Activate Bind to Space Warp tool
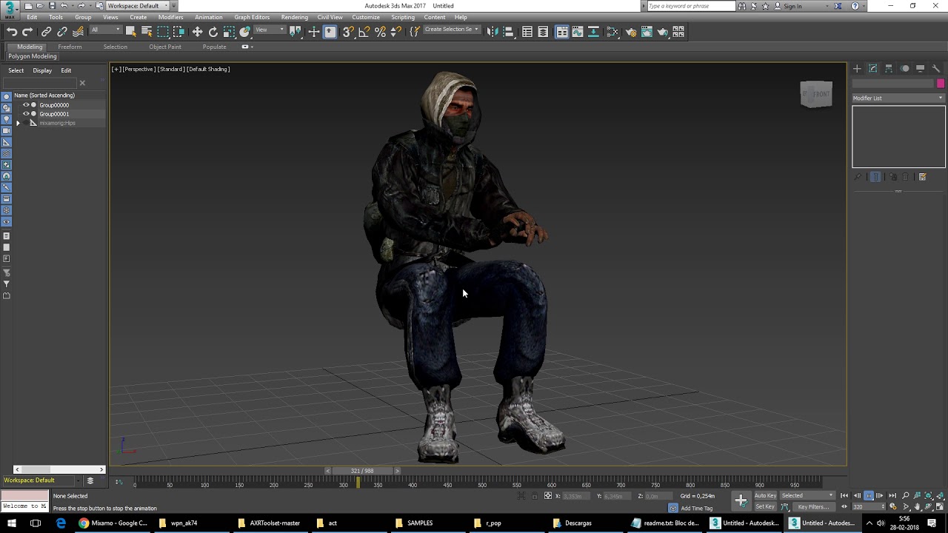This screenshot has height=533, width=948. (78, 32)
